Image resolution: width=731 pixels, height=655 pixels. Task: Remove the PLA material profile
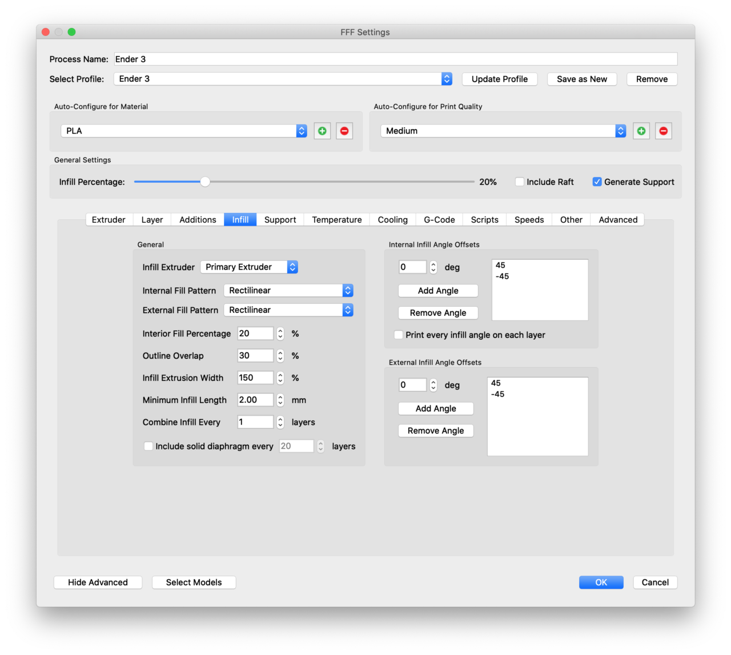[344, 131]
